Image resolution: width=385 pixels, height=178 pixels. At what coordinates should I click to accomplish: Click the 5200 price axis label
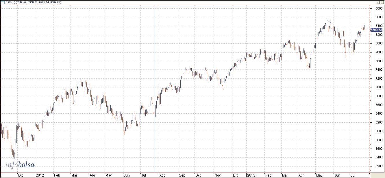379,166
